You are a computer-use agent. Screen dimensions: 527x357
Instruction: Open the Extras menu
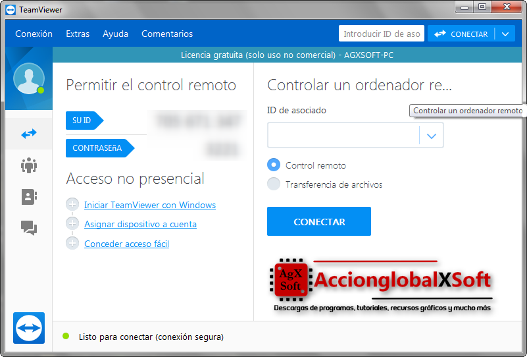[x=78, y=34]
